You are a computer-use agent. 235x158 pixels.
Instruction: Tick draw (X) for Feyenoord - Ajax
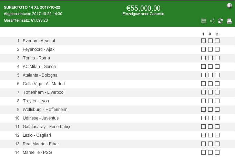(210, 49)
